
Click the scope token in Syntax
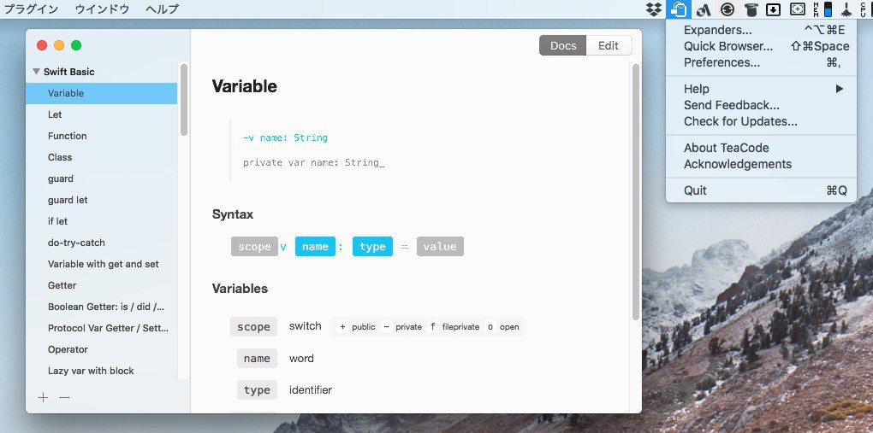tap(254, 246)
